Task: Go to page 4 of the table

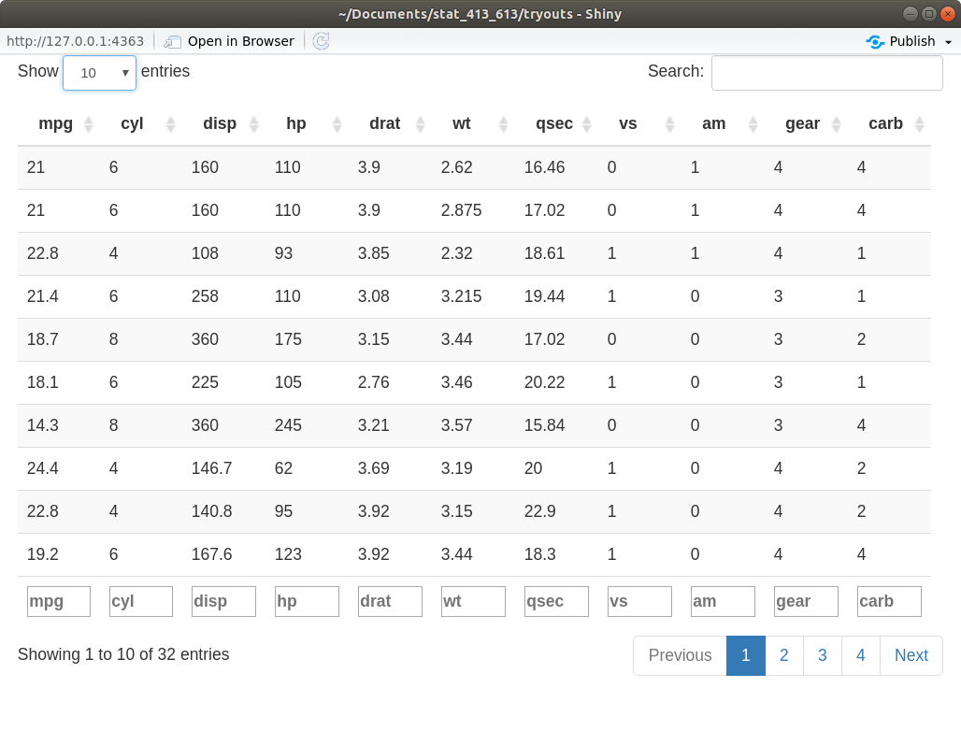Action: point(861,655)
